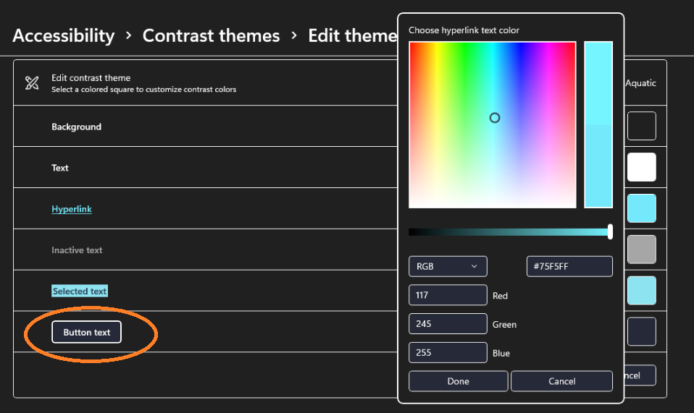
Task: Open the cyan Hyperlink color swatch
Action: pos(641,208)
